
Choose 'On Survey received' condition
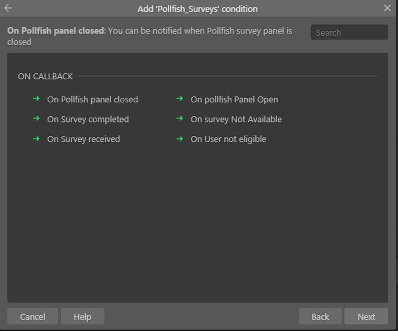[x=84, y=139]
